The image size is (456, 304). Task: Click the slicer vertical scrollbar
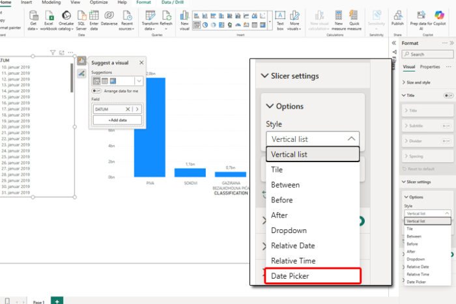(72, 78)
